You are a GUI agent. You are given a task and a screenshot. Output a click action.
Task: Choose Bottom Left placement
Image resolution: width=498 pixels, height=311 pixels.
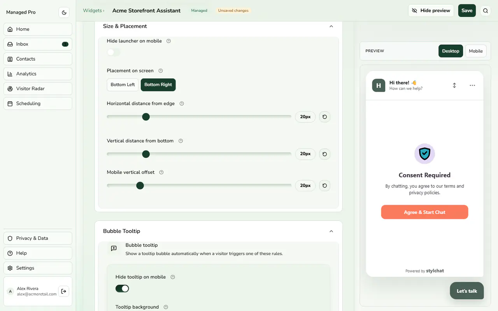123,85
